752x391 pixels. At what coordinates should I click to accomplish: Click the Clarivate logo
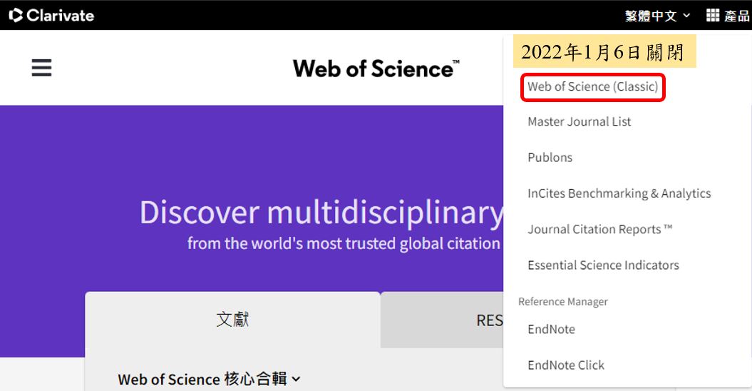tap(51, 16)
